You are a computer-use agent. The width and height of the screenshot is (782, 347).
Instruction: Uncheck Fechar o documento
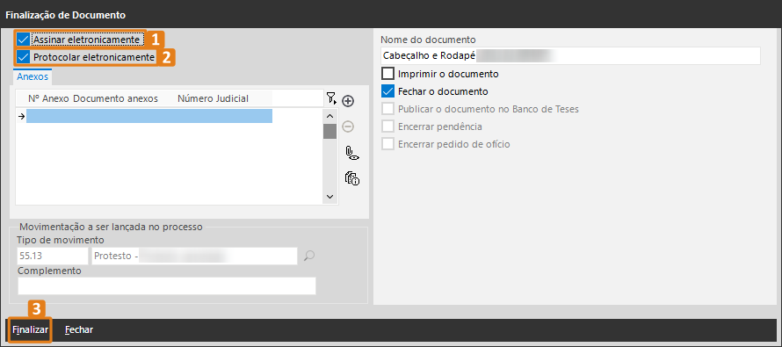387,91
